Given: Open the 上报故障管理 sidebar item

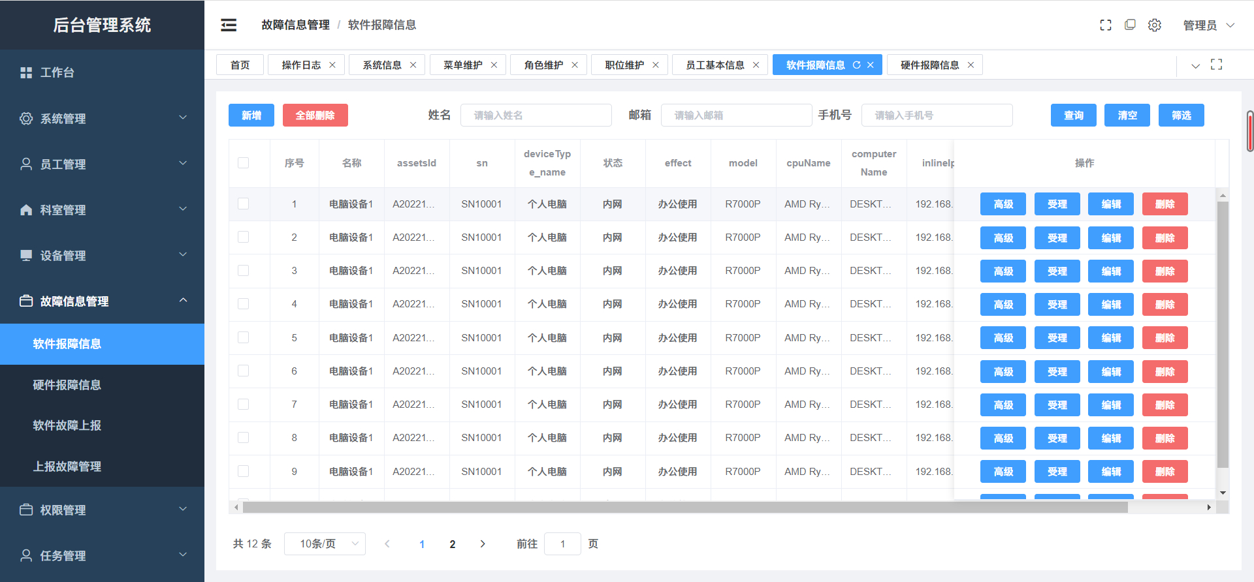Looking at the screenshot, I should [x=102, y=467].
